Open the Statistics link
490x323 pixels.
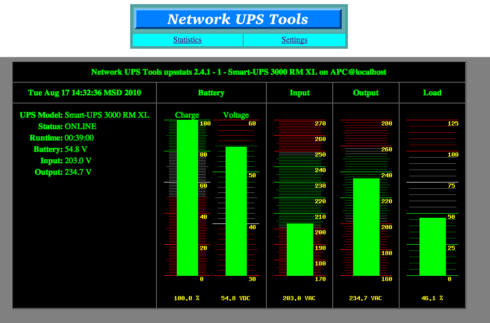point(187,40)
